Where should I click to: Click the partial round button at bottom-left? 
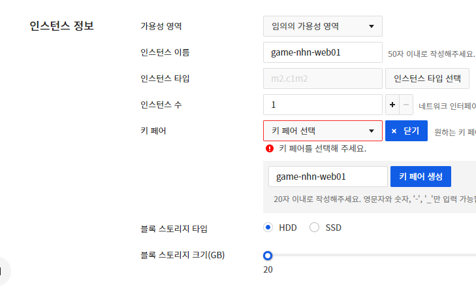pyautogui.click(x=3, y=271)
